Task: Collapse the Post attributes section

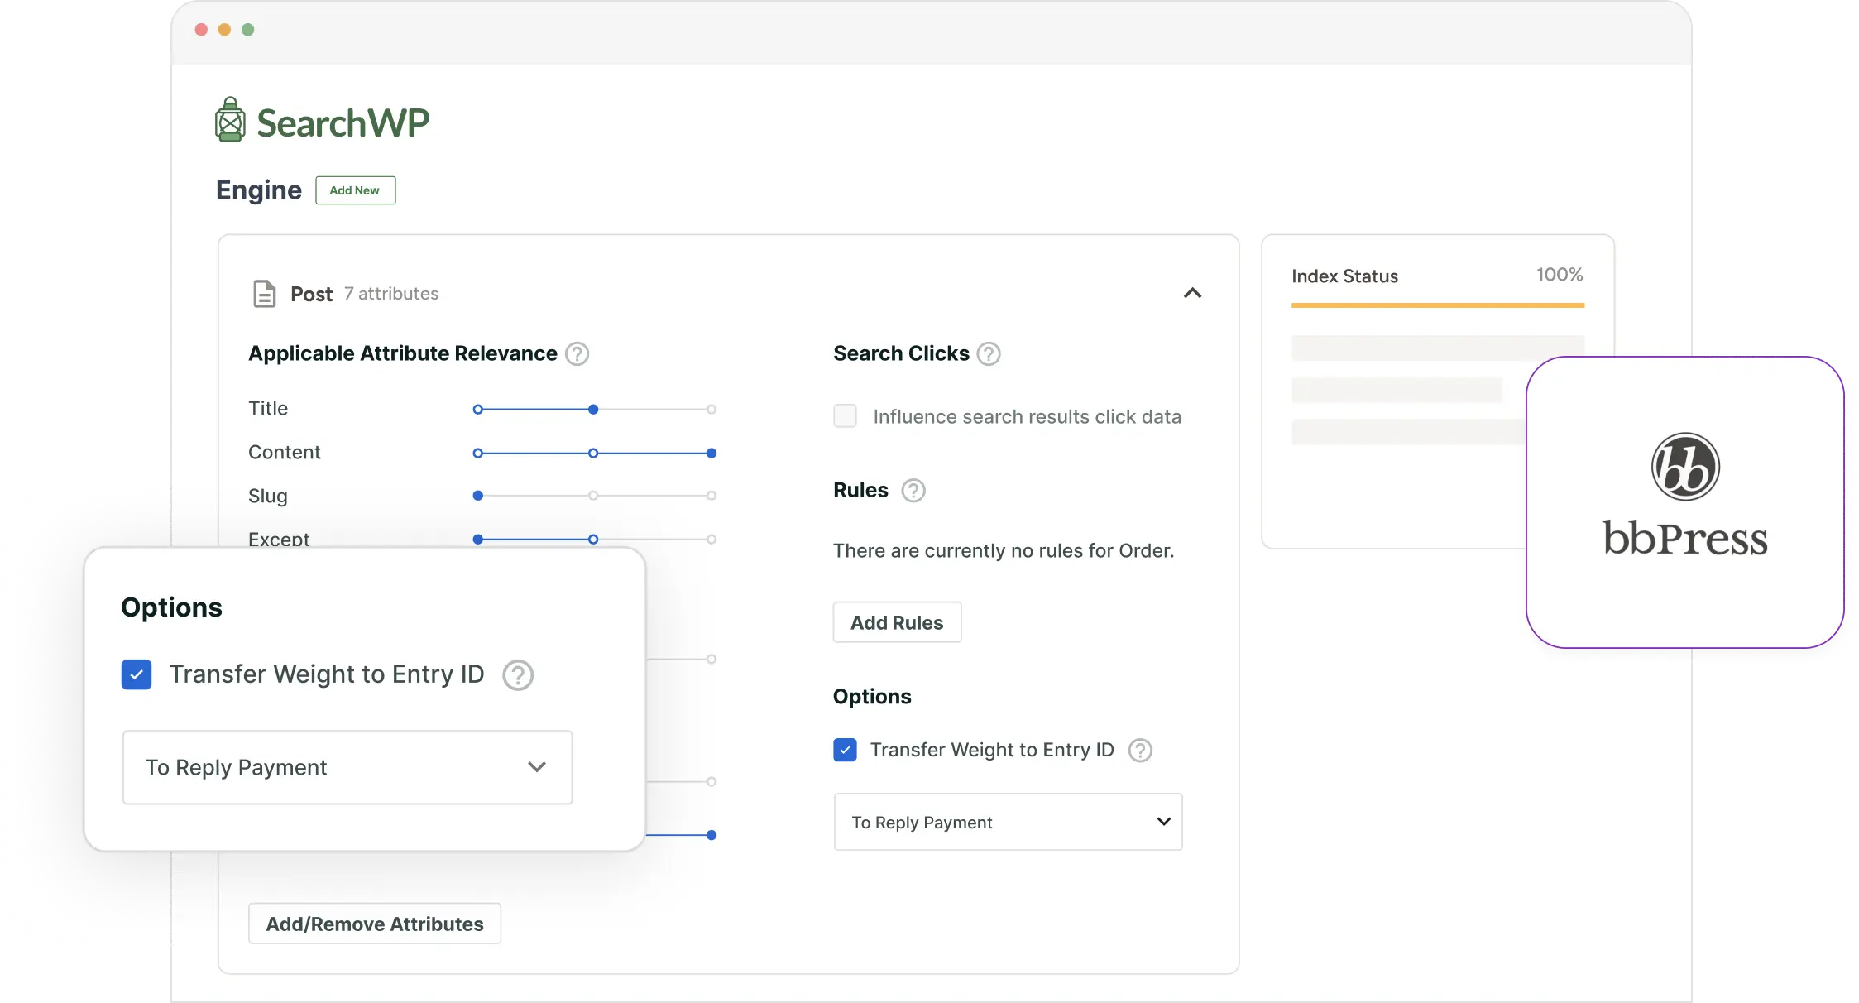Action: (x=1192, y=293)
